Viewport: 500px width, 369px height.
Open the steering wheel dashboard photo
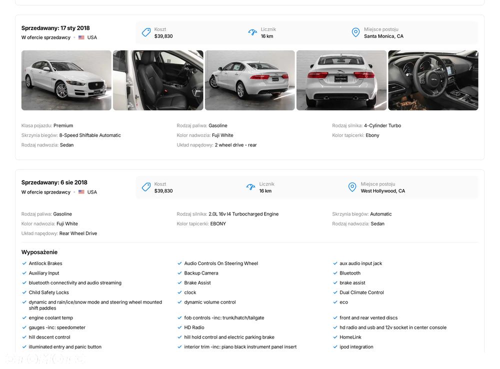tap(433, 80)
